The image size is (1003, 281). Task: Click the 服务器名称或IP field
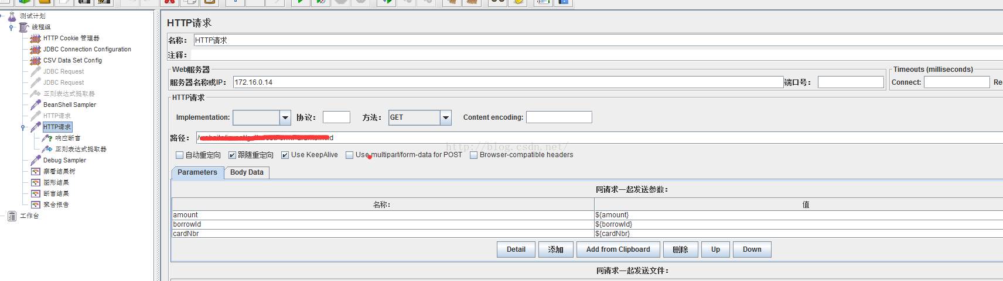point(508,82)
